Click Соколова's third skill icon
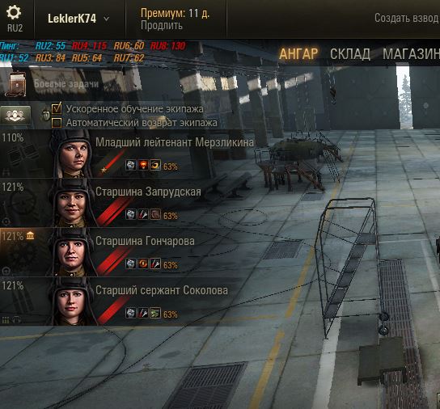440x409 pixels. click(155, 313)
